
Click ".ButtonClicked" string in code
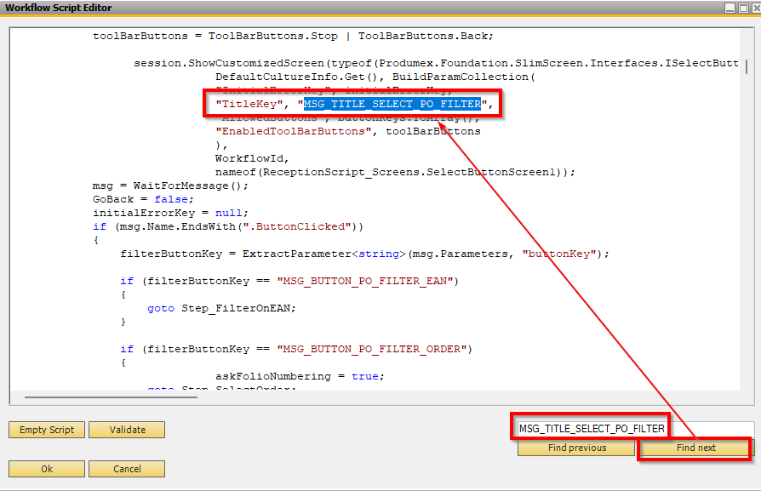(x=296, y=226)
